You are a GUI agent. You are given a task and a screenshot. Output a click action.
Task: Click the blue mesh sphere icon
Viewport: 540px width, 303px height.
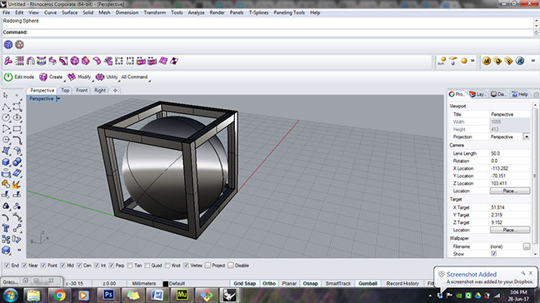coord(8,44)
